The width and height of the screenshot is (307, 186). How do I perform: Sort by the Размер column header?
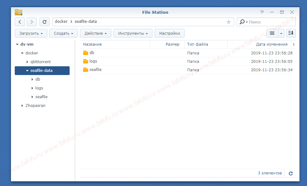167,44
